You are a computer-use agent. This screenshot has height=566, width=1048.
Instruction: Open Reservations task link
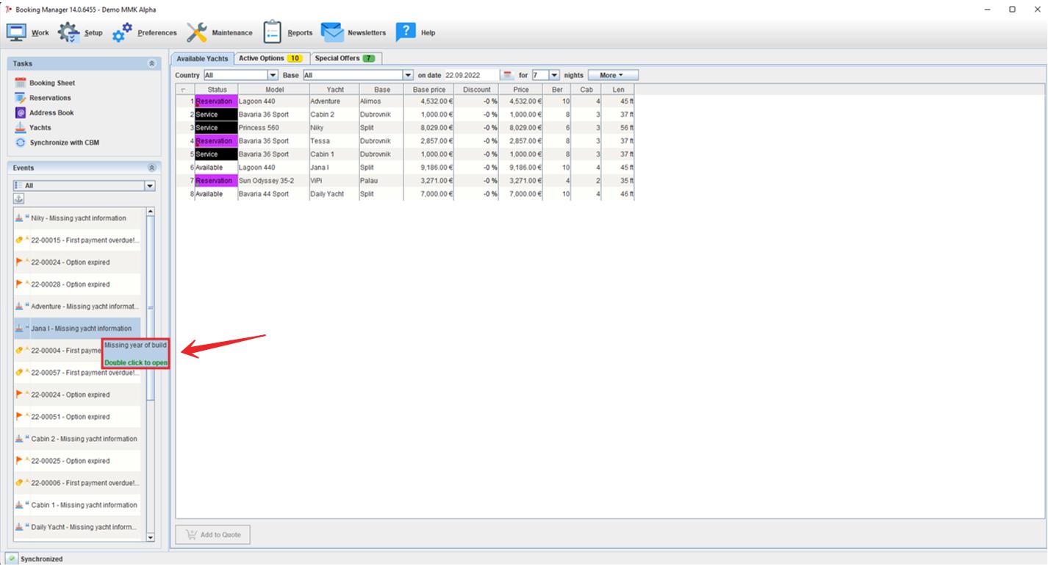pos(50,98)
